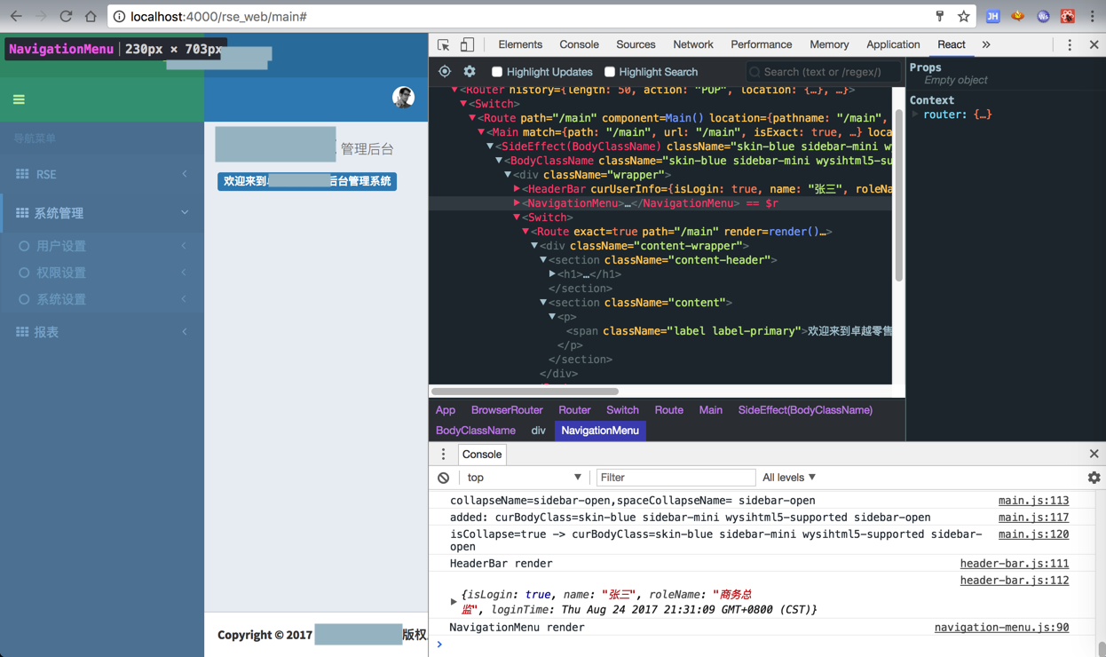The width and height of the screenshot is (1106, 657).
Task: Click 报表 menu grid icon
Action: coord(22,331)
